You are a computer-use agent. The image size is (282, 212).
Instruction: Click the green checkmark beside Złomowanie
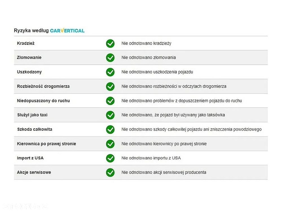tap(110, 58)
